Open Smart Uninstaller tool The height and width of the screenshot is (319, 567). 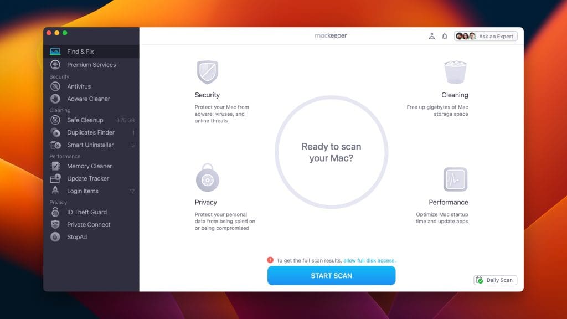(91, 145)
